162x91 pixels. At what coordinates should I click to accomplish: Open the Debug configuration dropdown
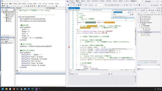click(x=91, y=5)
